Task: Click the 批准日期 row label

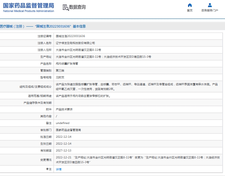Action: [x=46, y=137]
